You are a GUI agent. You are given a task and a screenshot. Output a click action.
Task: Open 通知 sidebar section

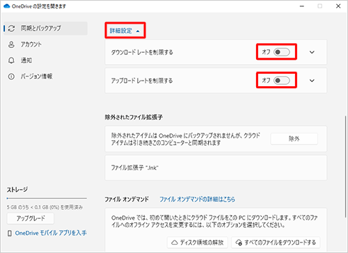tap(26, 60)
